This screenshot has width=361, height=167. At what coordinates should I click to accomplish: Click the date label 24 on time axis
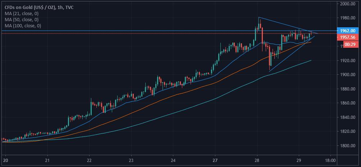[173, 160]
